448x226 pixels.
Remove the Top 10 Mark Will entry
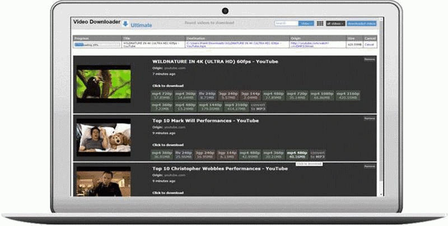click(x=370, y=119)
